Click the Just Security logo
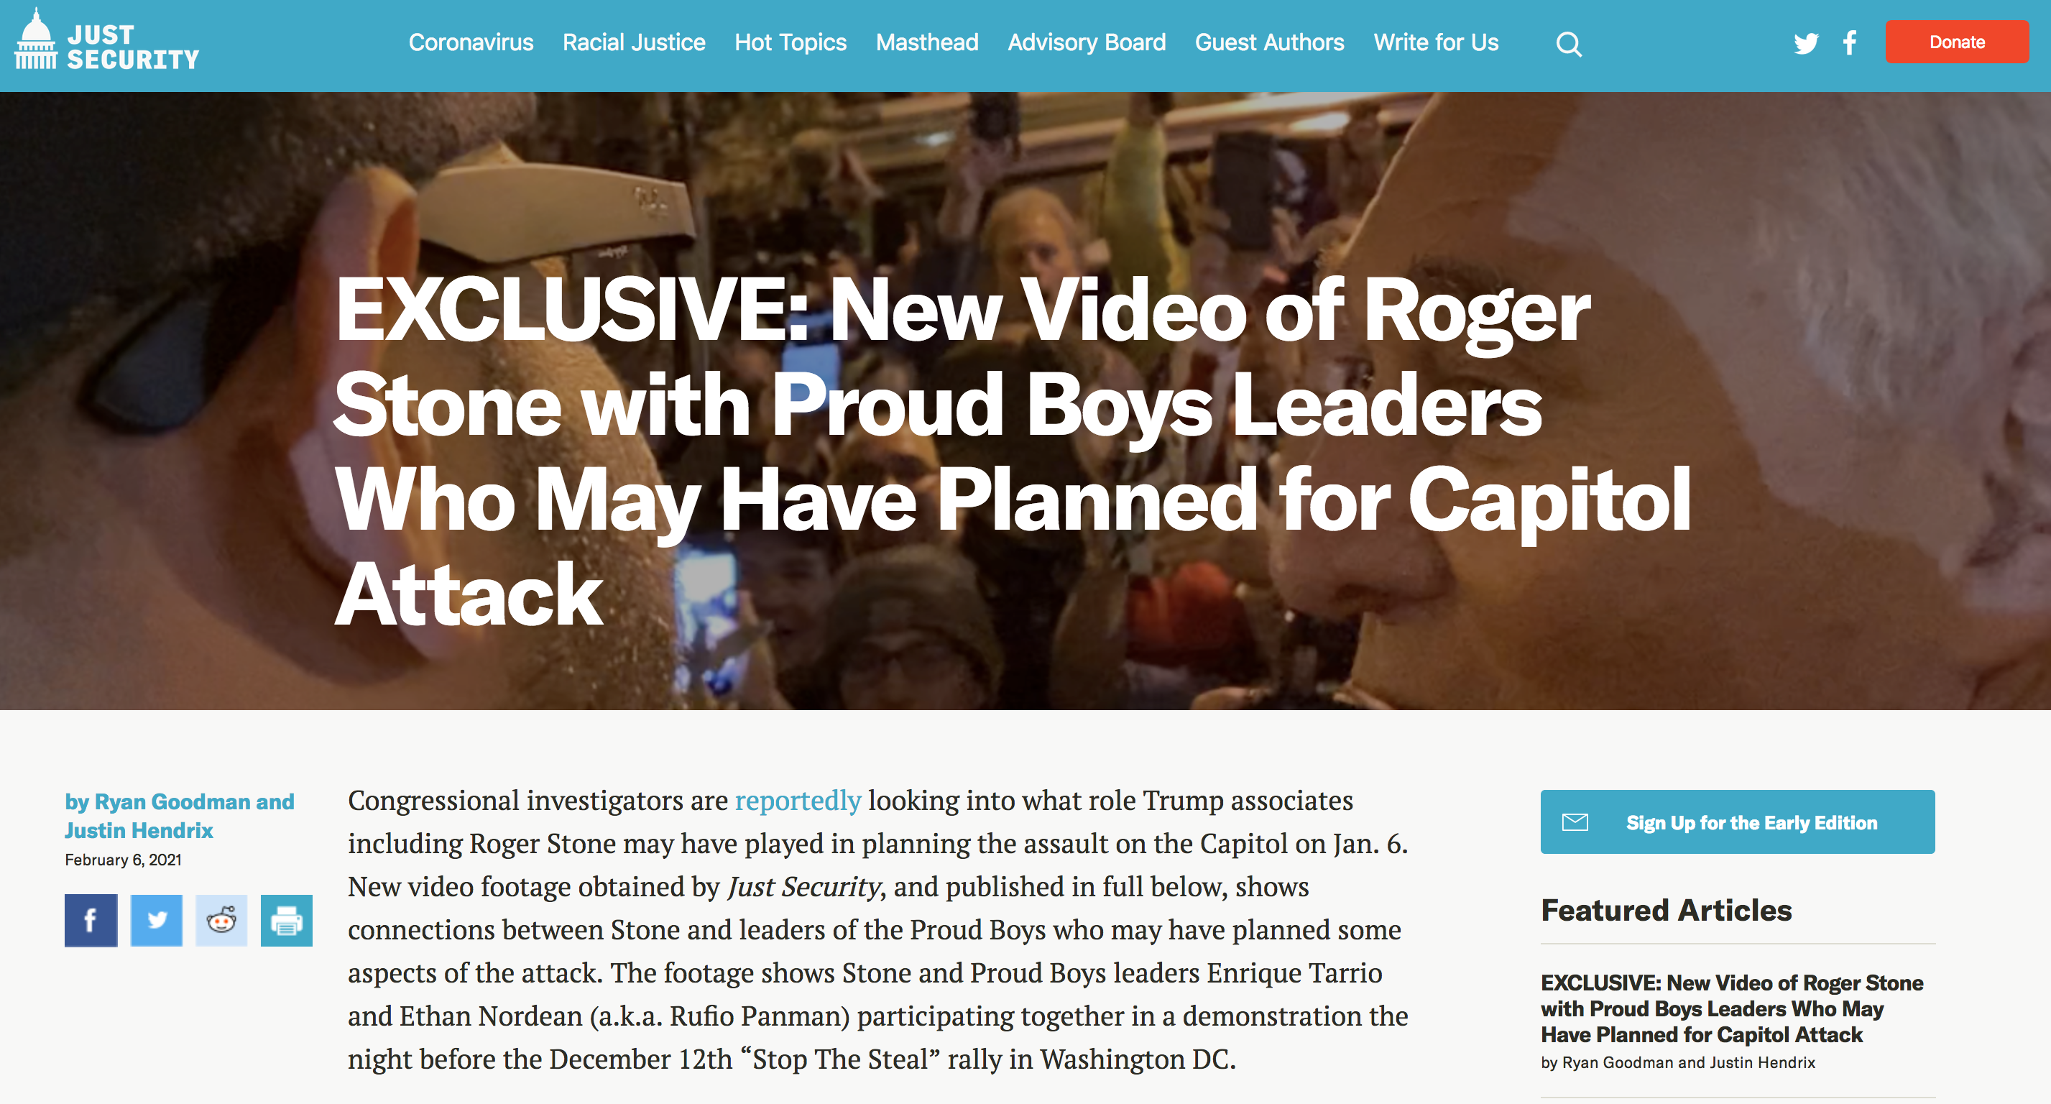Screen dimensions: 2051x1104 [x=106, y=42]
